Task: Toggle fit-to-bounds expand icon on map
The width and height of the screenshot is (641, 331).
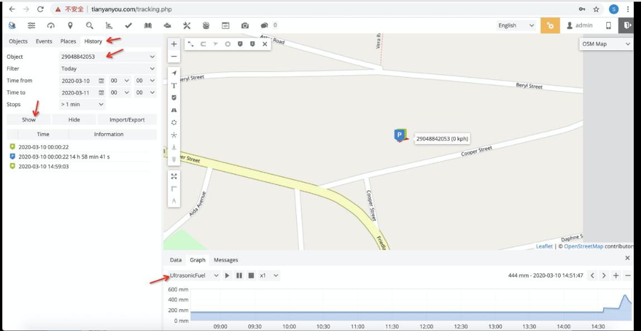Action: pyautogui.click(x=174, y=176)
